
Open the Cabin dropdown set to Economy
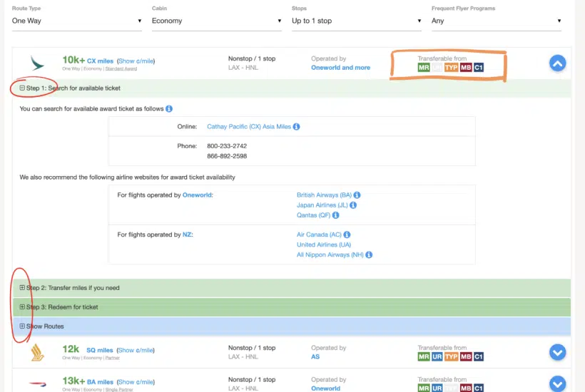click(x=217, y=21)
